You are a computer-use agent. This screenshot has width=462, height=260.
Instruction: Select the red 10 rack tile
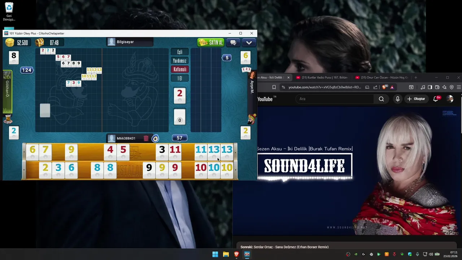[x=201, y=170]
